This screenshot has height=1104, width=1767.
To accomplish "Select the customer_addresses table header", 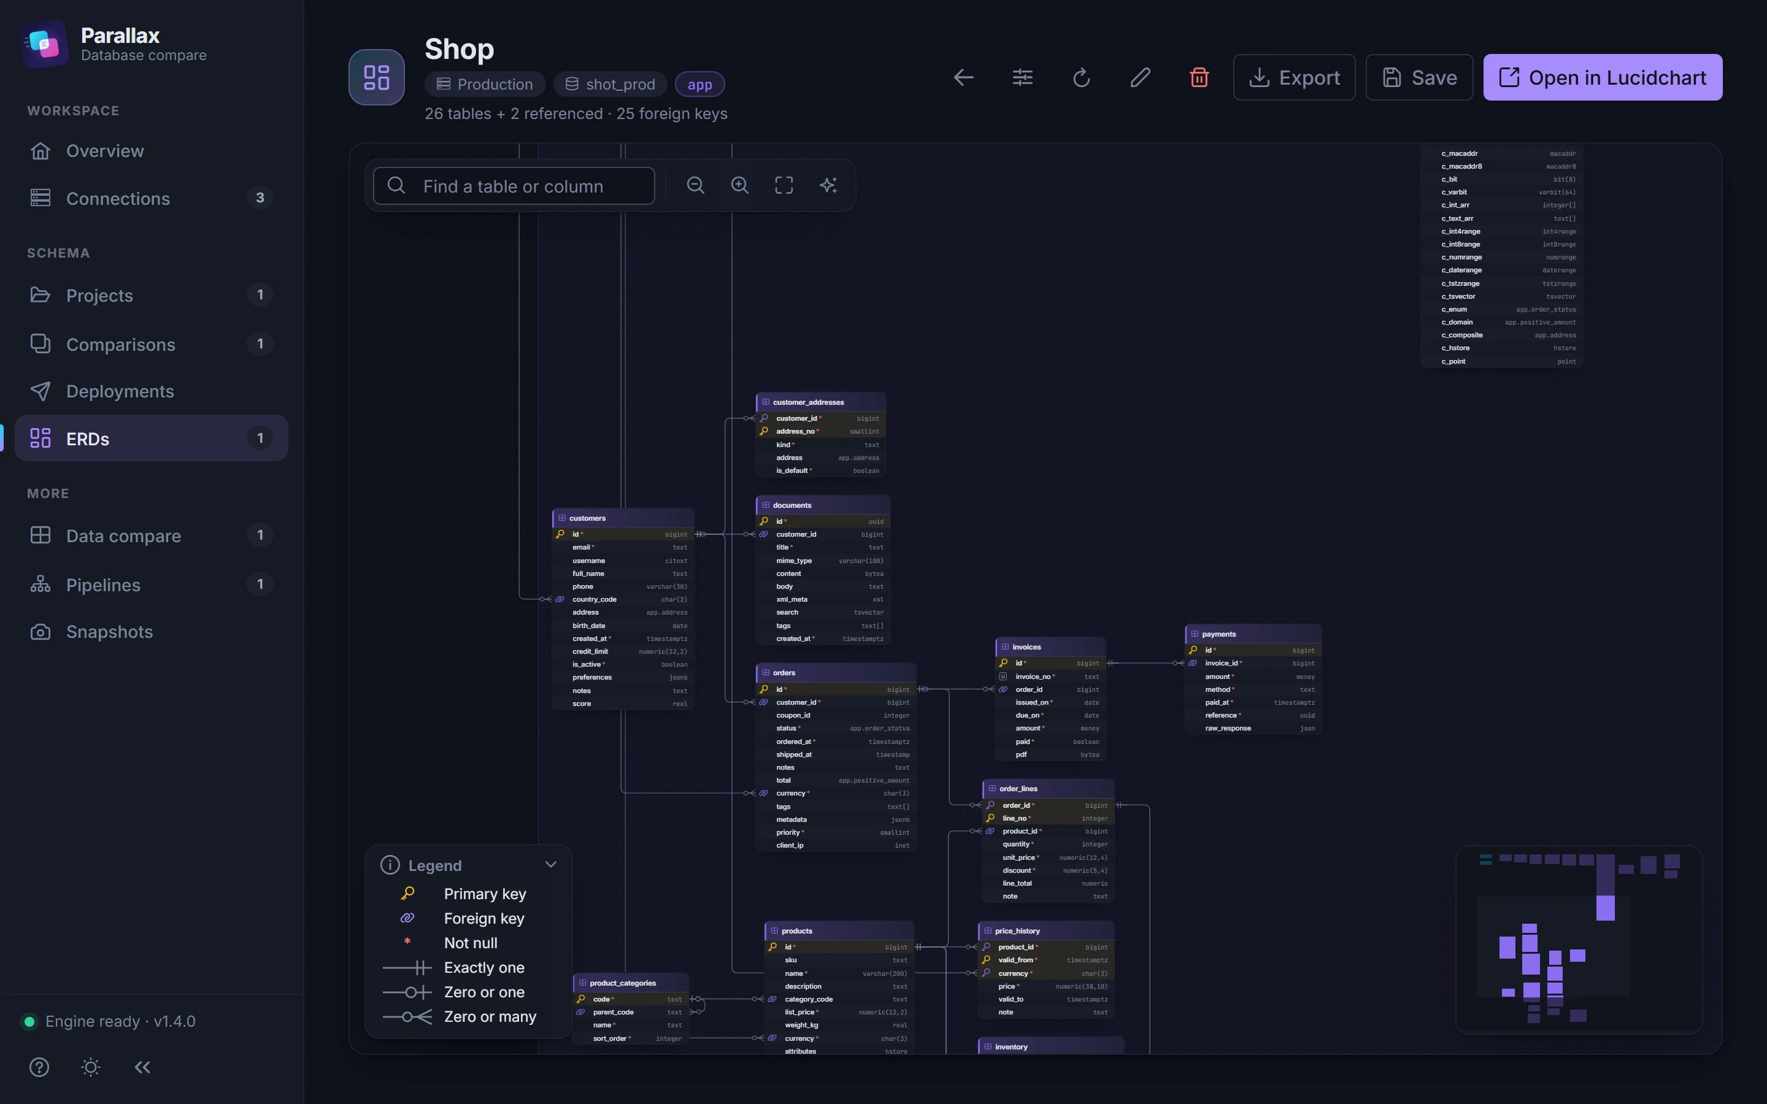I will tap(821, 402).
